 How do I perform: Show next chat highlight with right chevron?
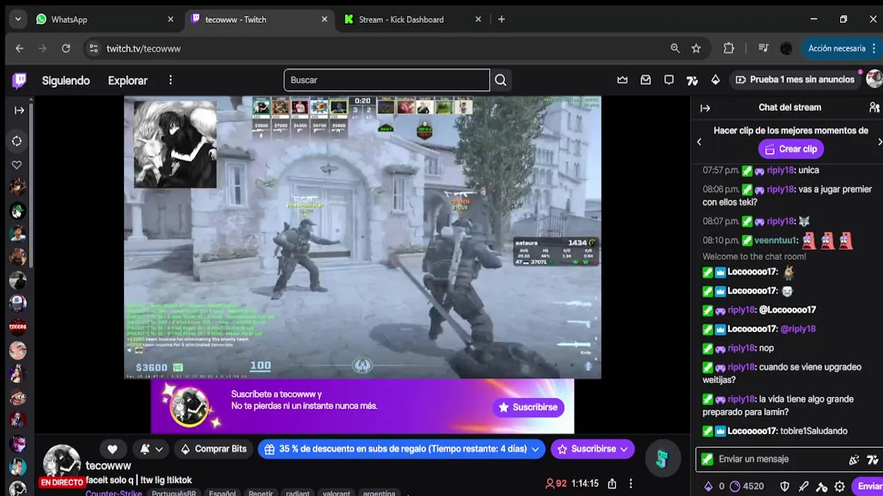pos(880,142)
